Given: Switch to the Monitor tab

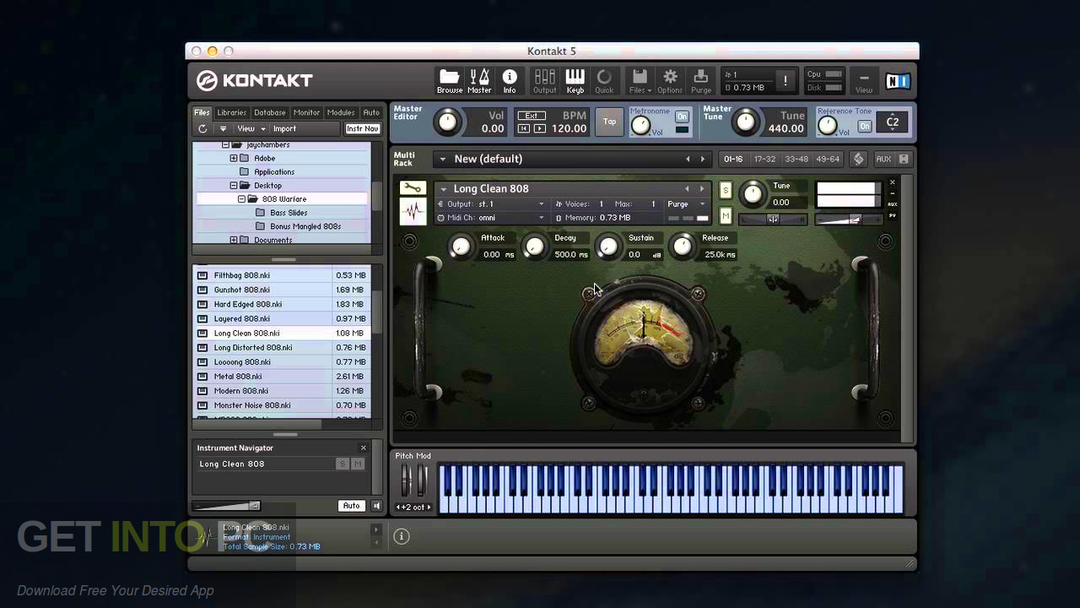Looking at the screenshot, I should [x=306, y=112].
